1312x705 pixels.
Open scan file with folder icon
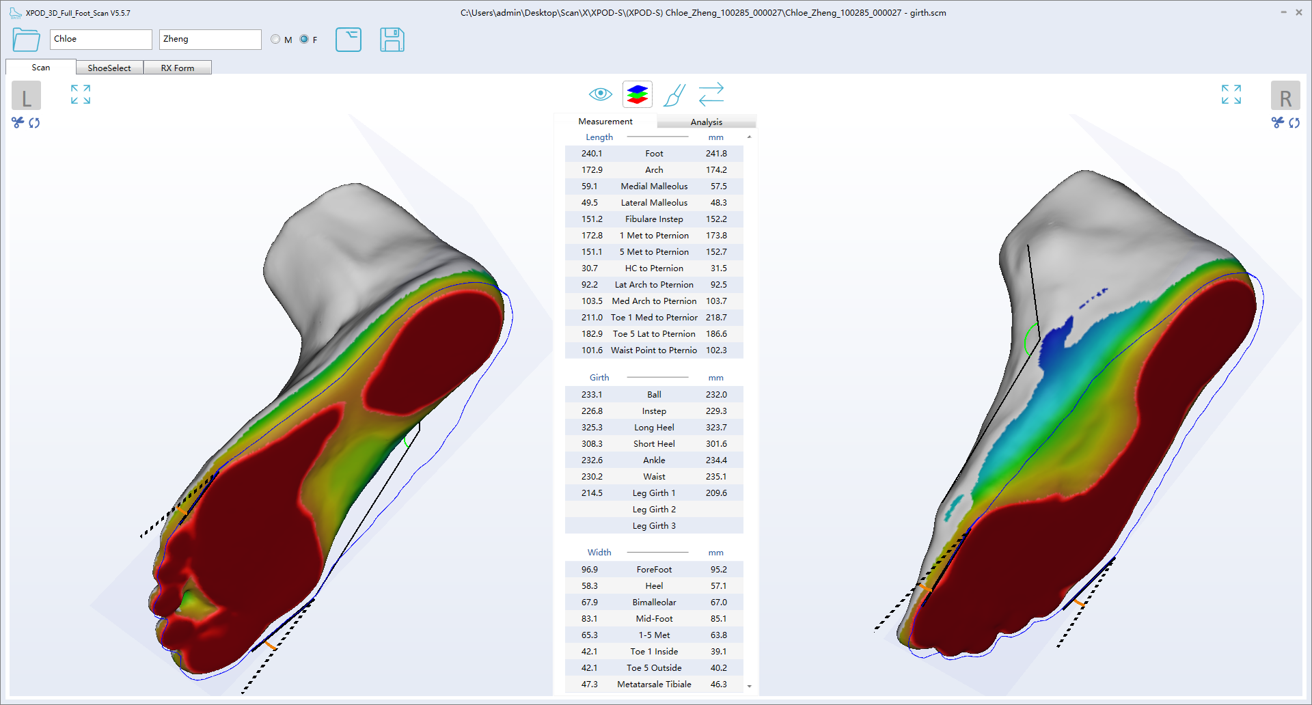coord(26,40)
